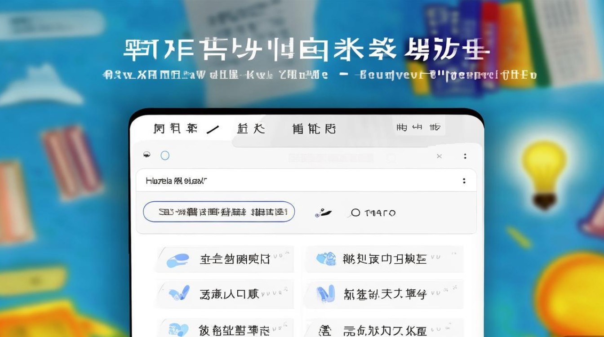Screen dimensions: 604x337
Task: Focus the blue-outlined pill-shaped input field
Action: [219, 212]
